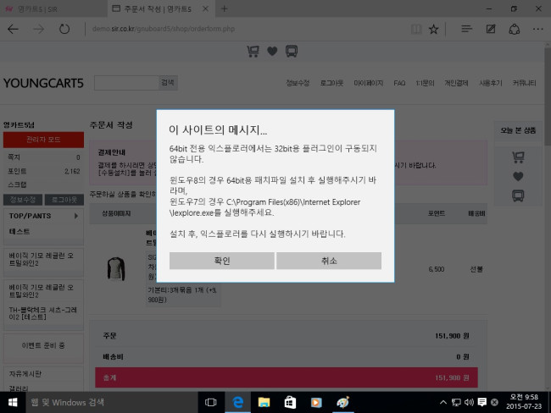Click the 취소 button in the dialog
Screen dimensions: 551x413
[328, 261]
